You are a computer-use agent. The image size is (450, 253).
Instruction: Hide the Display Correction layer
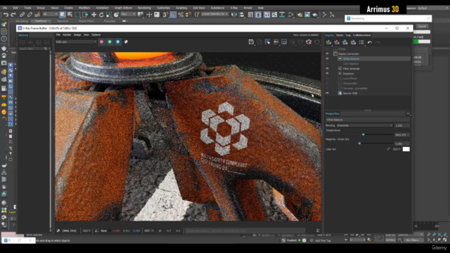[327, 53]
